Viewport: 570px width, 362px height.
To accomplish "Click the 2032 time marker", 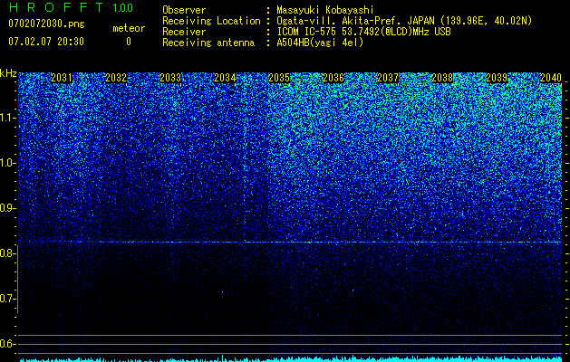I will click(116, 78).
